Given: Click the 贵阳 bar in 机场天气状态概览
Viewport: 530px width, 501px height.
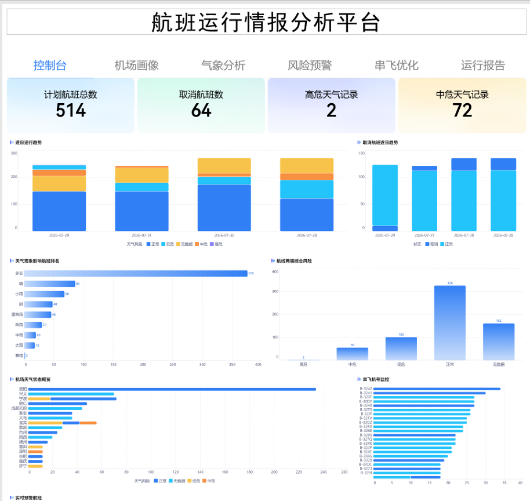Looking at the screenshot, I should pyautogui.click(x=172, y=390).
